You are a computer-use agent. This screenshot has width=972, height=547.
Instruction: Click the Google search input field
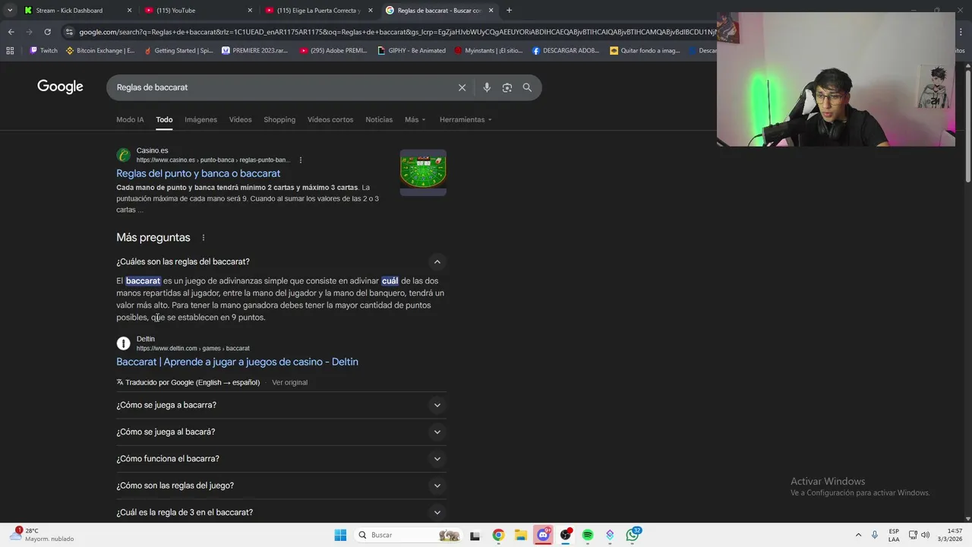(285, 87)
